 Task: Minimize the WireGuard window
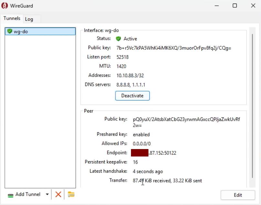pos(217,5)
